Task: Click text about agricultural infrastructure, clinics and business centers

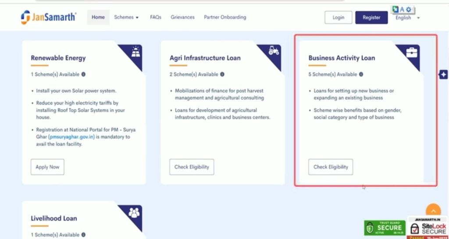Action: click(222, 114)
